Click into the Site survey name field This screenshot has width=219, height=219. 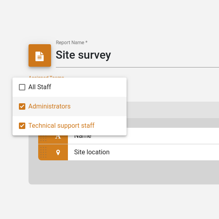[x=137, y=55]
